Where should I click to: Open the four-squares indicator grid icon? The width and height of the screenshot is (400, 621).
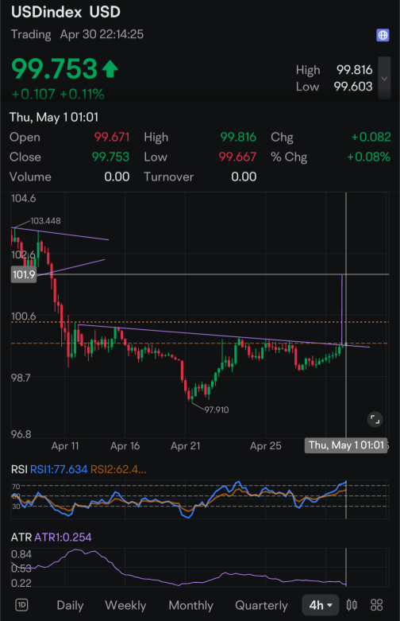click(x=377, y=605)
